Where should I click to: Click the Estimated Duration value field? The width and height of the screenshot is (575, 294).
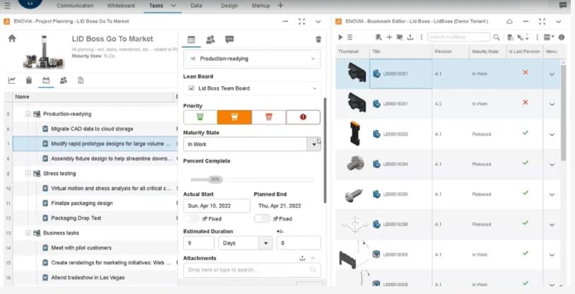(198, 243)
